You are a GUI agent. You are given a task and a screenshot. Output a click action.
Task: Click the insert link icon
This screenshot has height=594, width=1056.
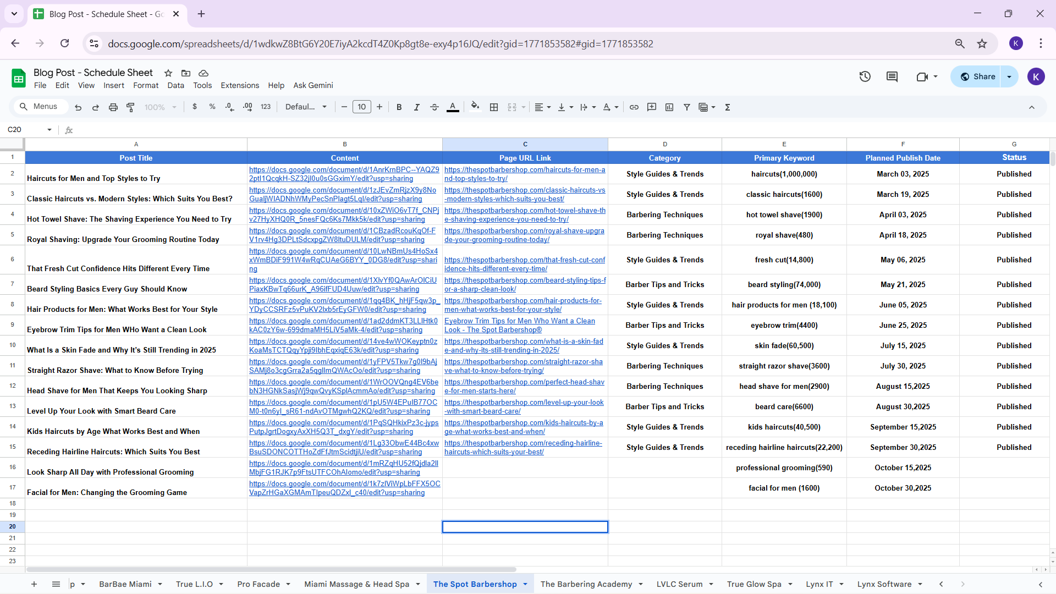tap(634, 107)
